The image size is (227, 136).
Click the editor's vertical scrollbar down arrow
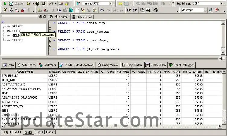point(223,52)
